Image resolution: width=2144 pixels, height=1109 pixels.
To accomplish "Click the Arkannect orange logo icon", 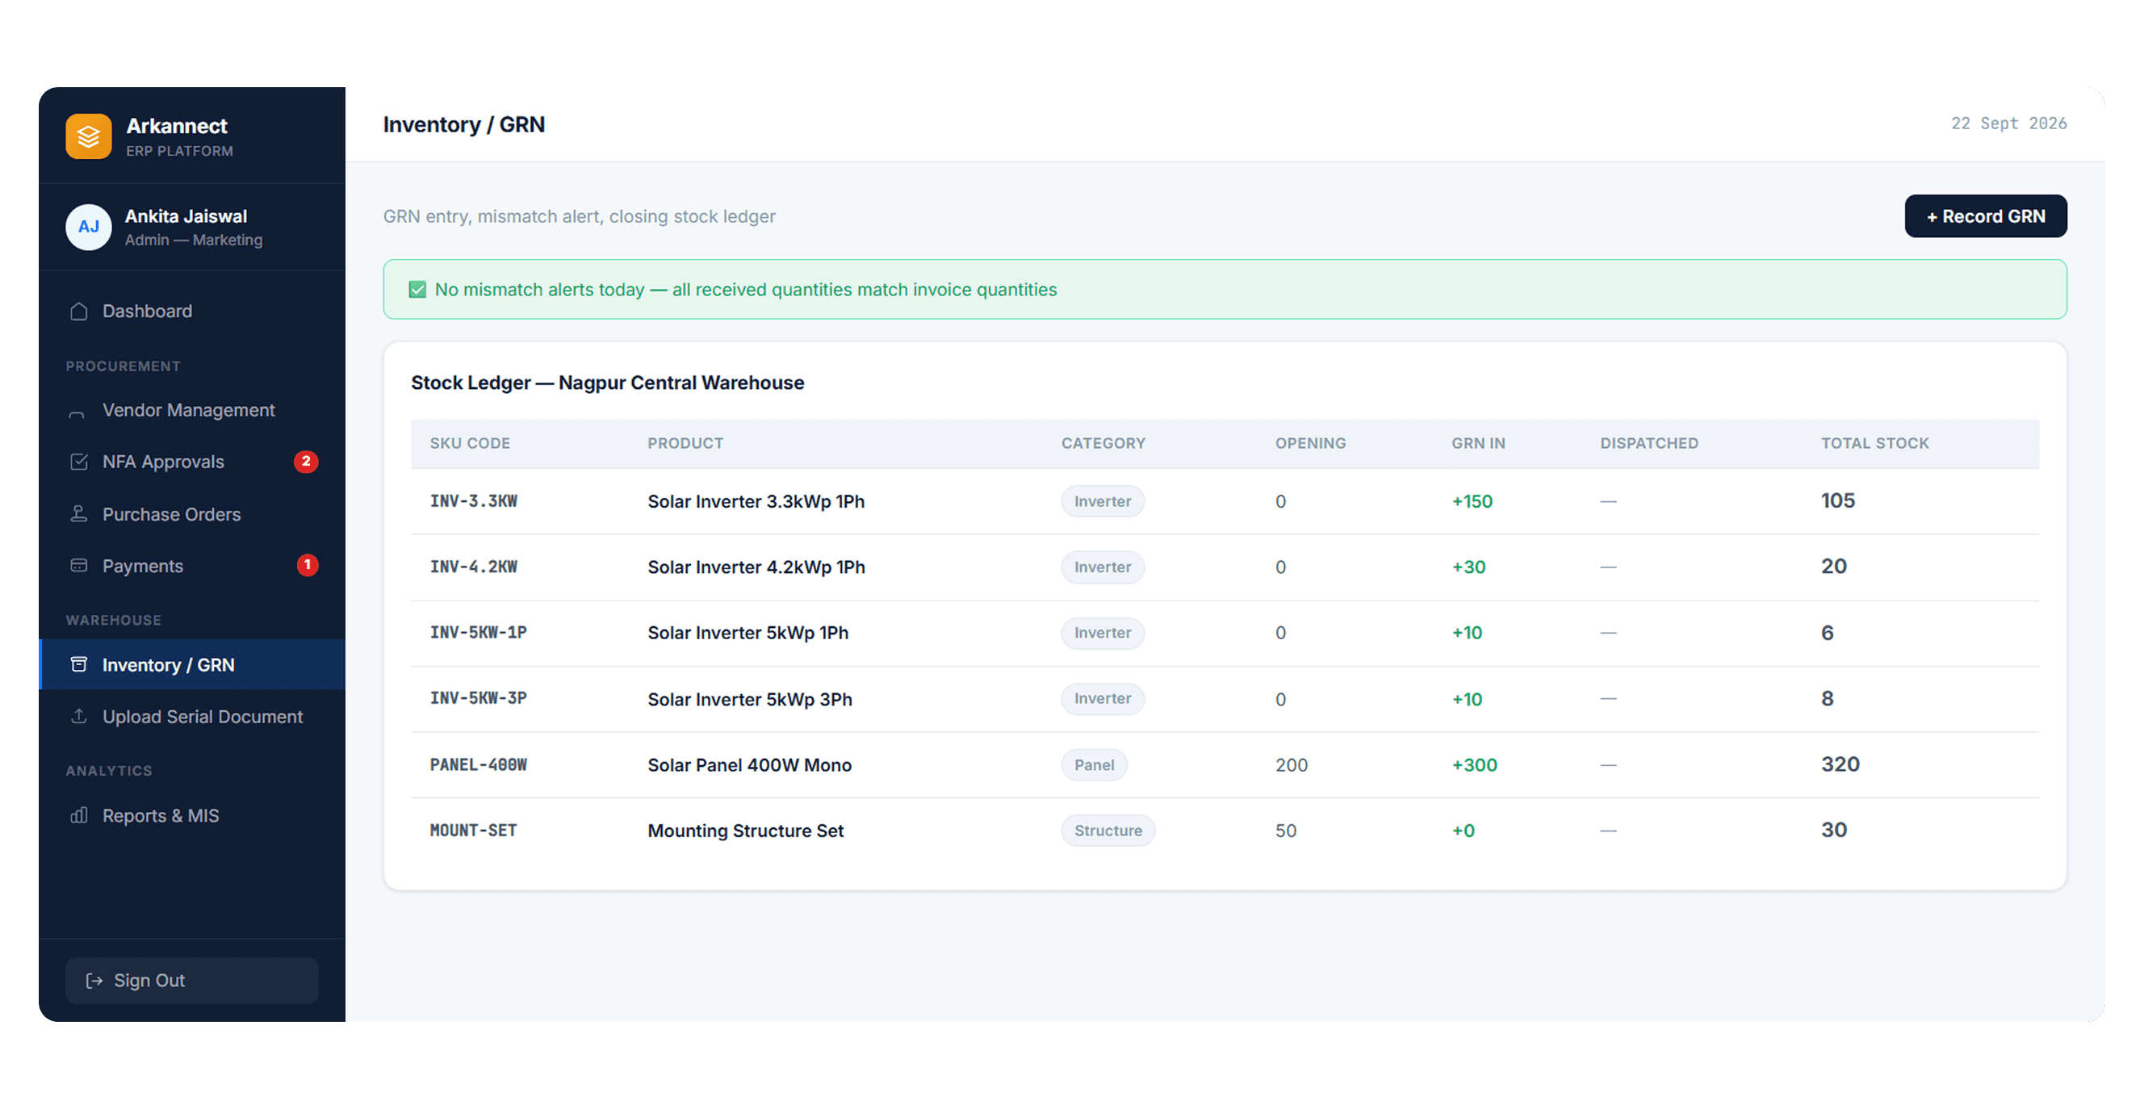I will coord(88,136).
